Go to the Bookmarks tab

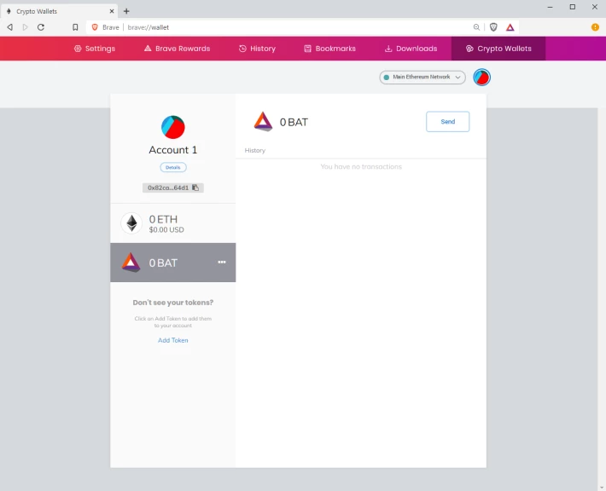[x=330, y=49]
